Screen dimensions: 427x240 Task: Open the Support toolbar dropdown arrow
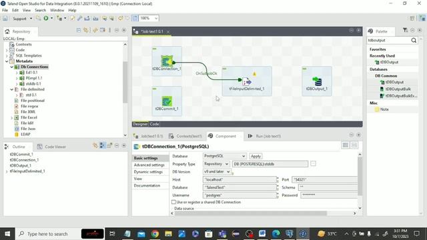coord(31,19)
